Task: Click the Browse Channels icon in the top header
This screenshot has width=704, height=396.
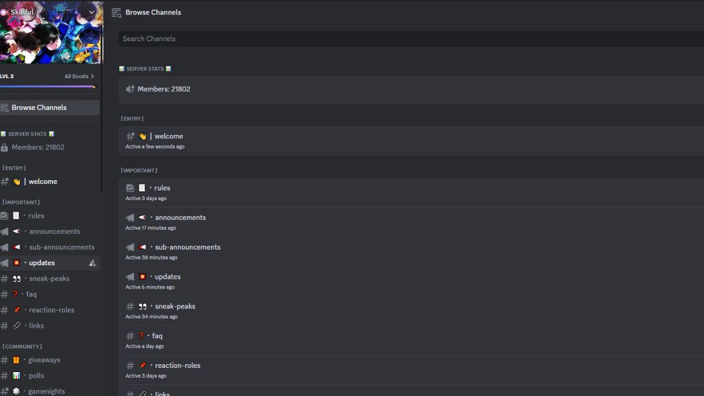Action: (116, 12)
